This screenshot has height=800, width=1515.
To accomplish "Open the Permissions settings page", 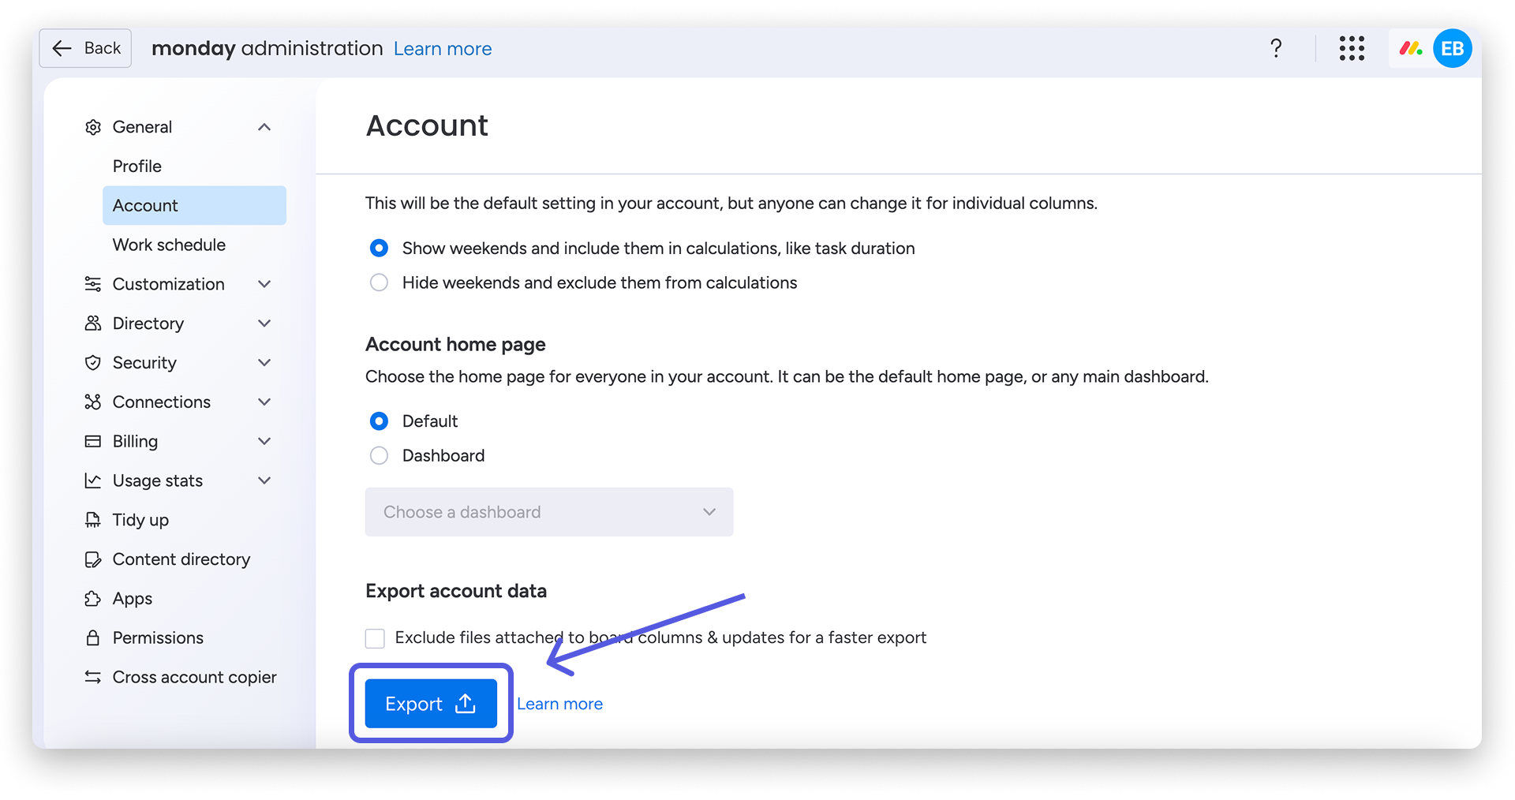I will tap(157, 637).
